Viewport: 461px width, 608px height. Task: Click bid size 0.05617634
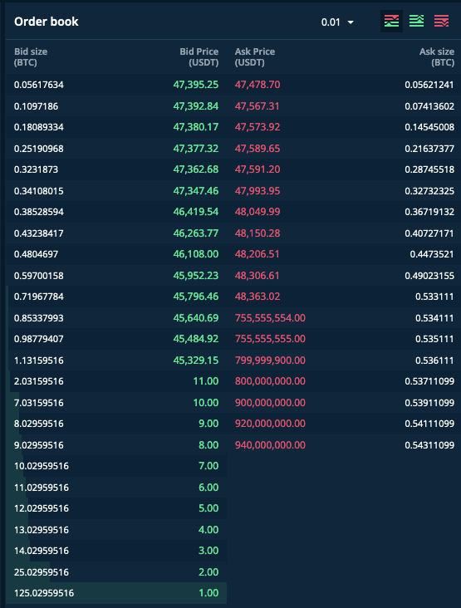point(39,85)
